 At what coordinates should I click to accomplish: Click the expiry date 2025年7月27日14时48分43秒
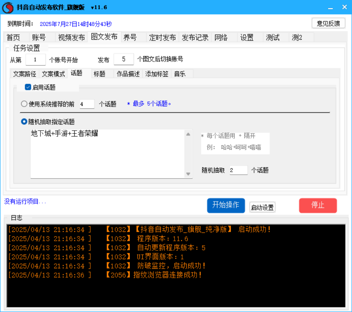(x=76, y=24)
